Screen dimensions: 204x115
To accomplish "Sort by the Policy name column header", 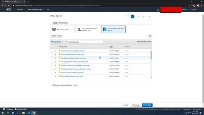I will pos(64,47).
